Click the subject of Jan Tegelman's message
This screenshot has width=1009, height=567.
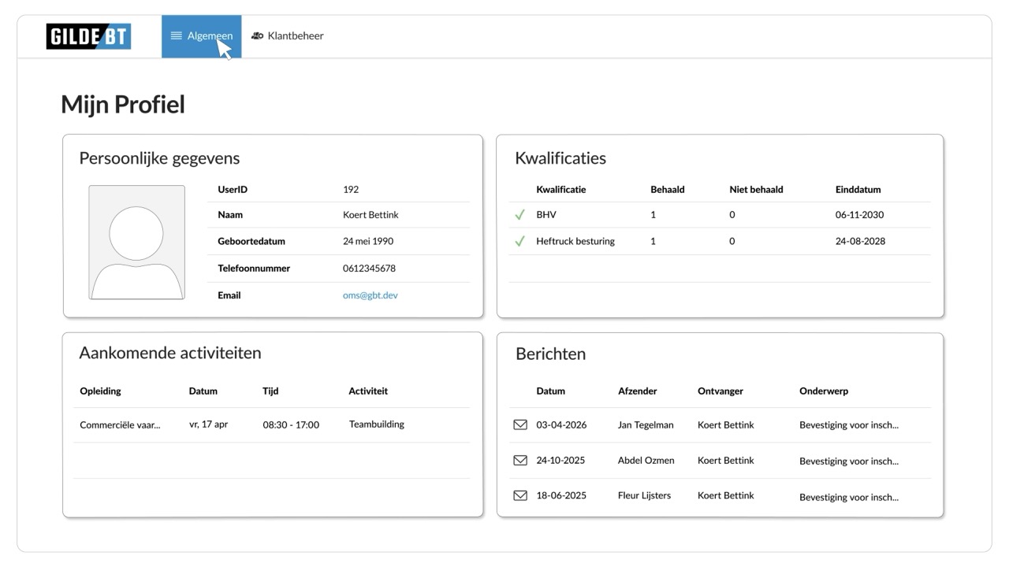pos(849,425)
